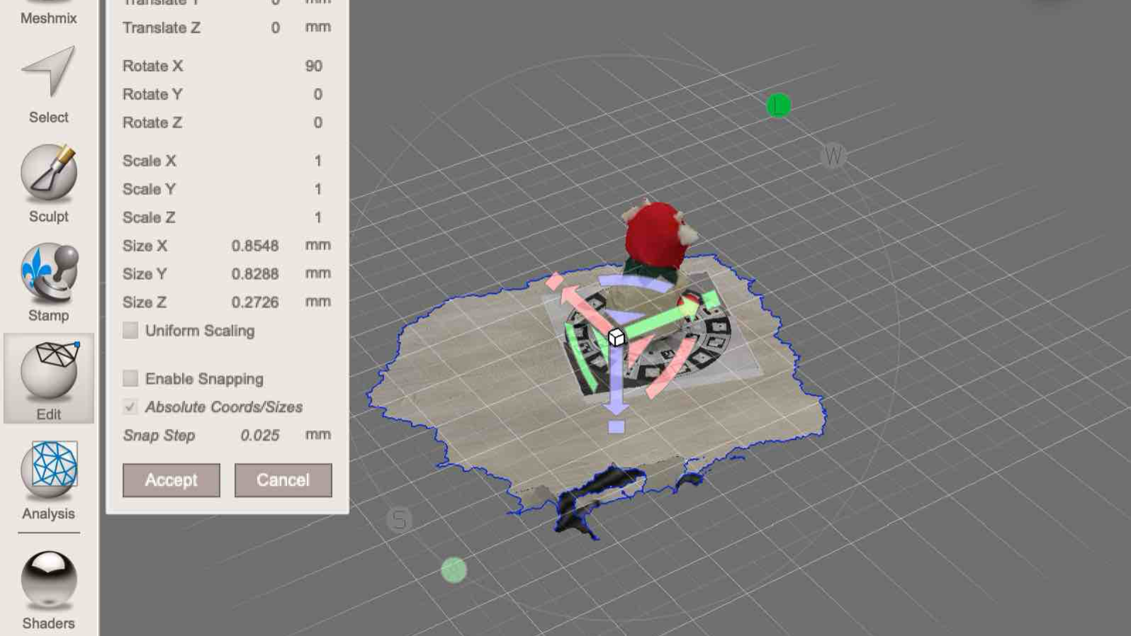Screen dimensions: 1131x636
Task: Click the Translate Z value field
Action: [x=275, y=27]
